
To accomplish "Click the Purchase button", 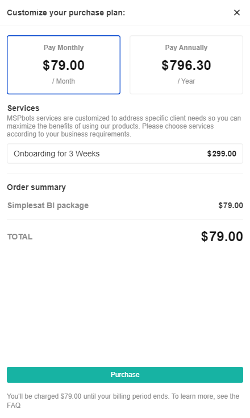I will pos(125,375).
